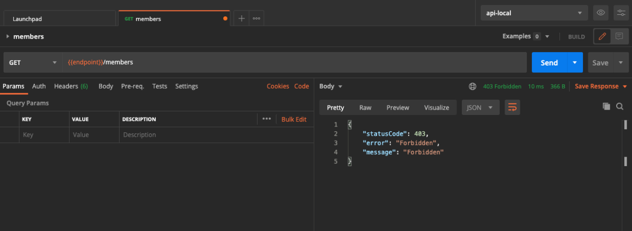
Task: Search the response with magnifier icon
Action: tap(619, 107)
